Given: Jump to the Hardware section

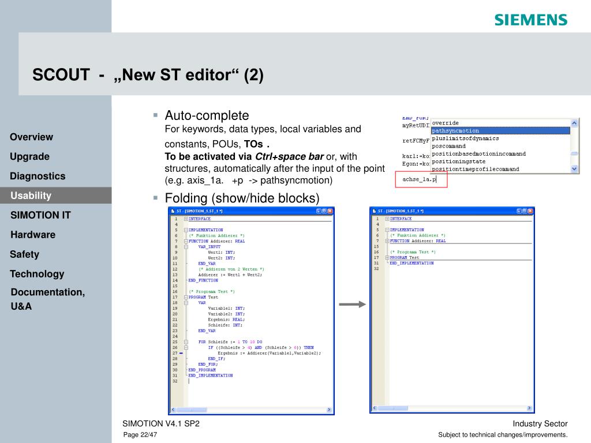Looking at the screenshot, I should click(33, 235).
